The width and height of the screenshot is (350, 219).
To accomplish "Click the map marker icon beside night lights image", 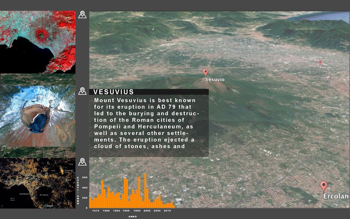I will pos(82,162).
